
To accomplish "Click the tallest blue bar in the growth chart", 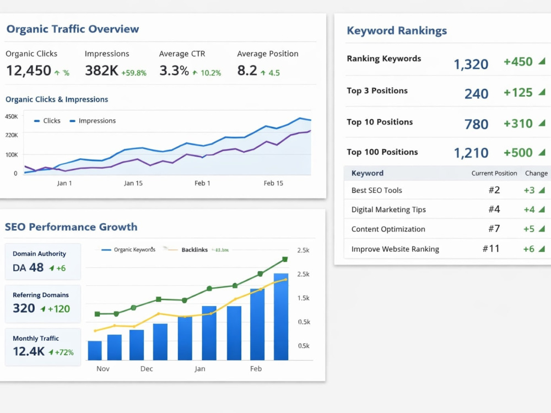I will click(281, 317).
